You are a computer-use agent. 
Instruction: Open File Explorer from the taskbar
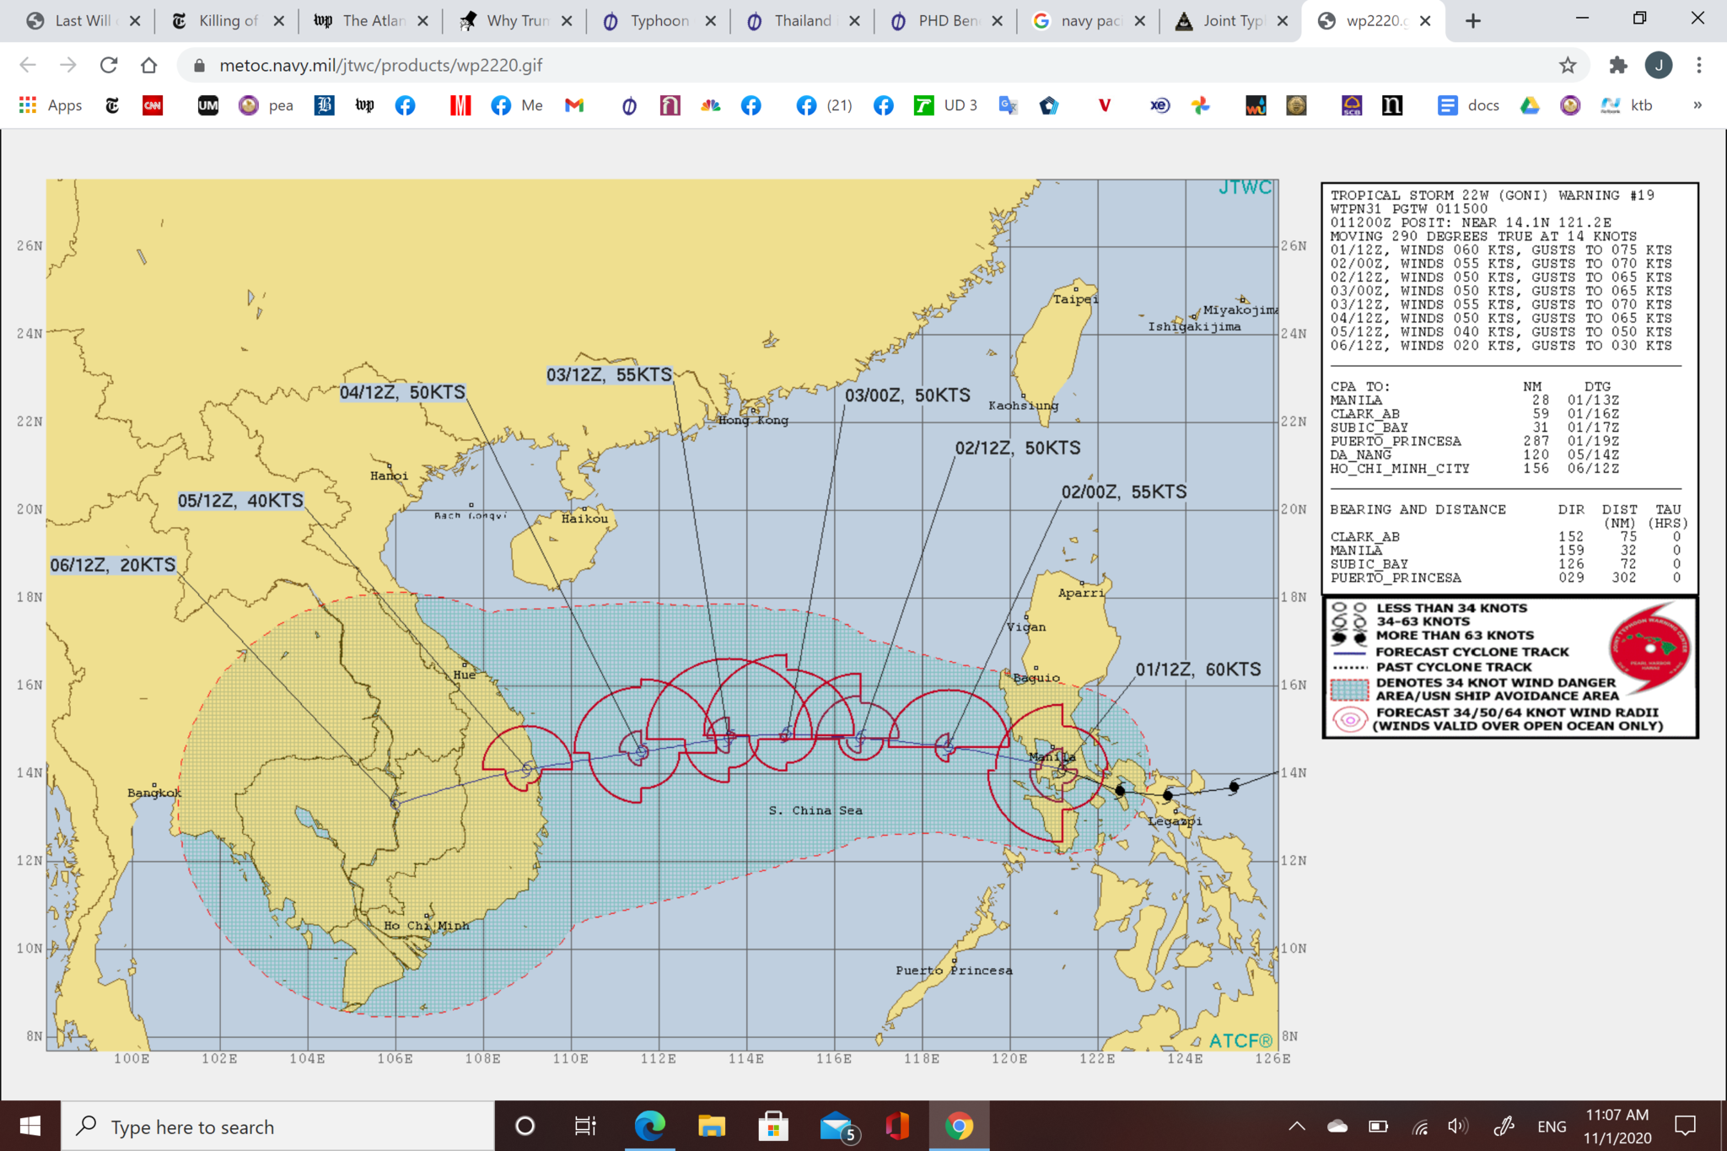[x=711, y=1126]
